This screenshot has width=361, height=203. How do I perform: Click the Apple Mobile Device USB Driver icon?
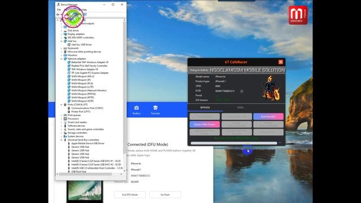(x=69, y=143)
